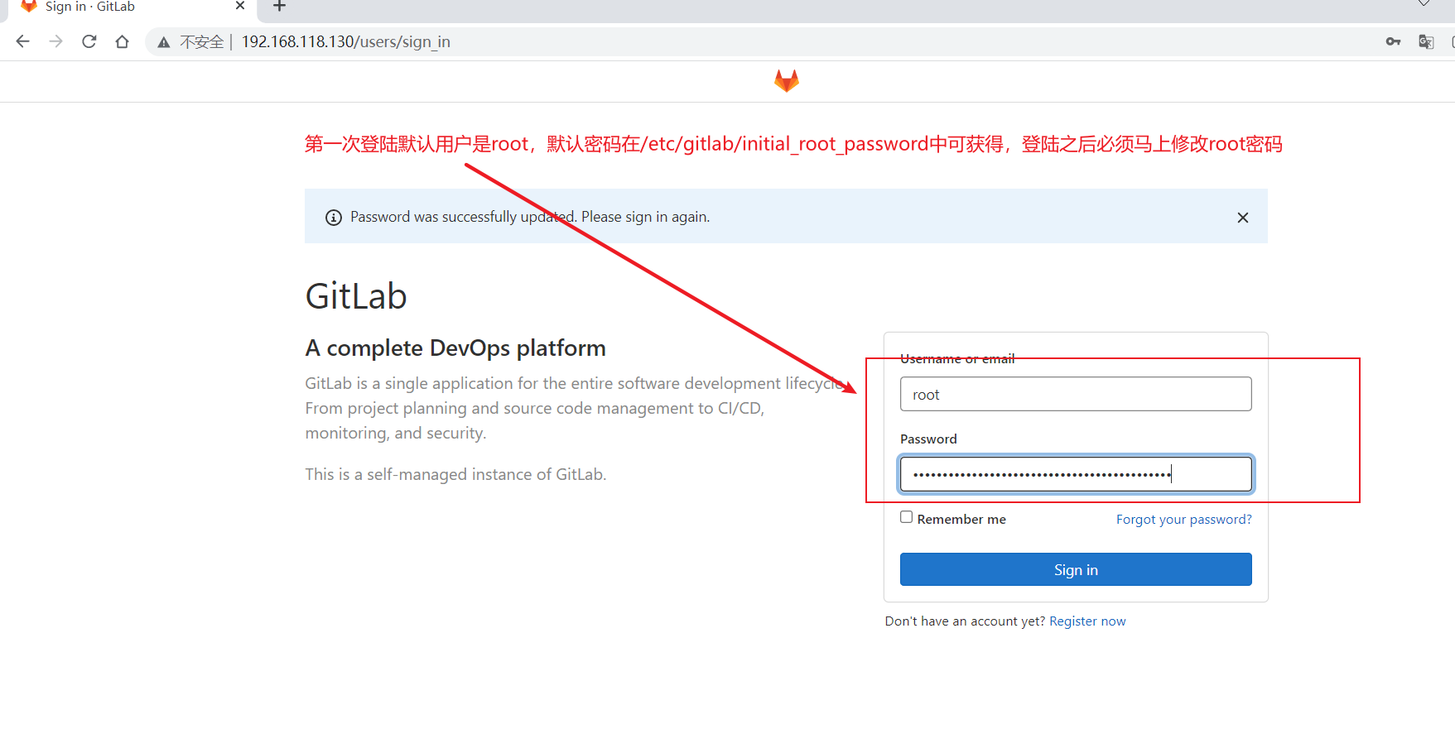1455x729 pixels.
Task: Reload the page with refresh icon
Action: (89, 41)
